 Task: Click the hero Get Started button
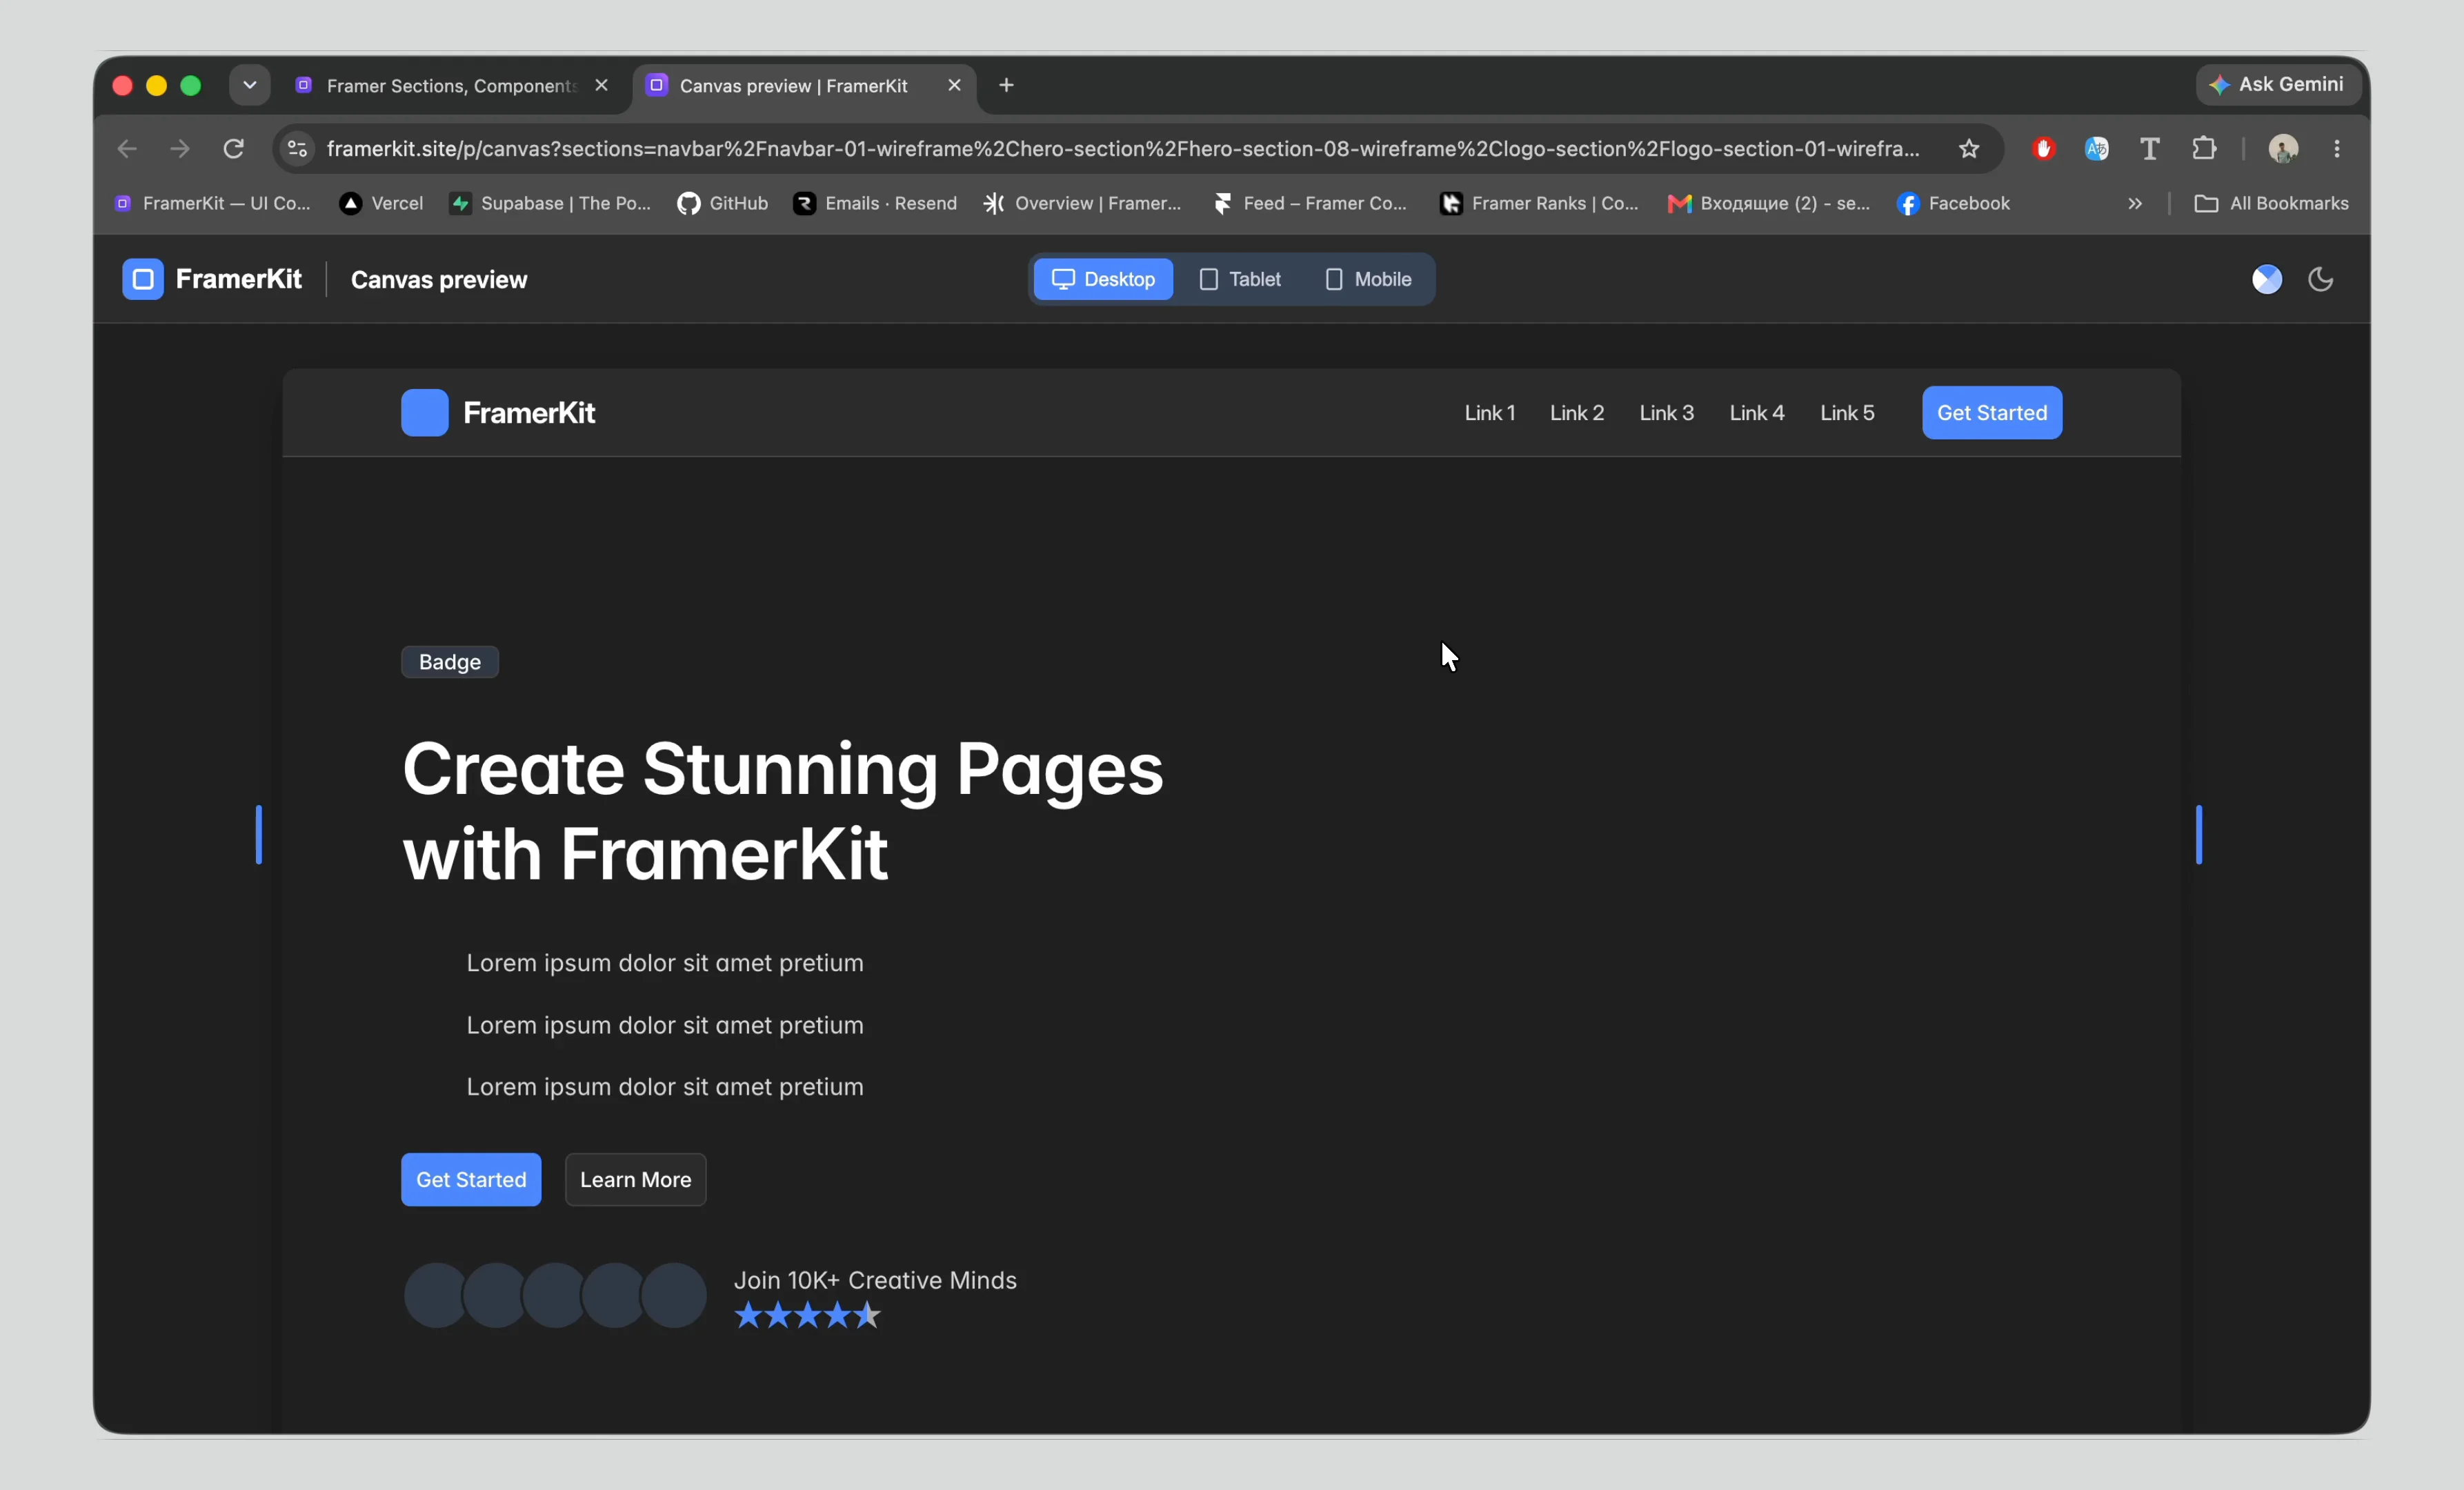pos(471,1180)
